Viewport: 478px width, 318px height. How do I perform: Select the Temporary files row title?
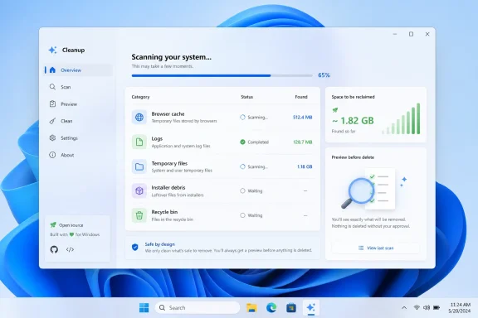169,163
